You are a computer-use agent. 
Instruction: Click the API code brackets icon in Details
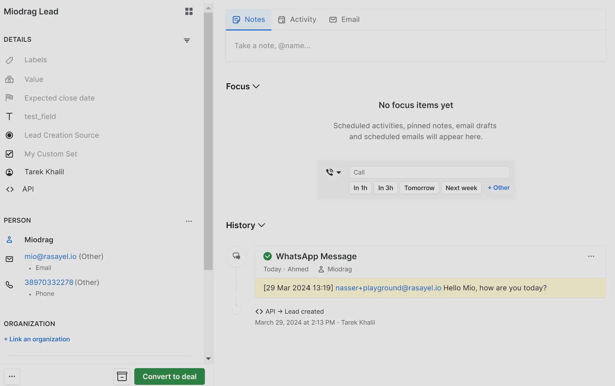[10, 189]
